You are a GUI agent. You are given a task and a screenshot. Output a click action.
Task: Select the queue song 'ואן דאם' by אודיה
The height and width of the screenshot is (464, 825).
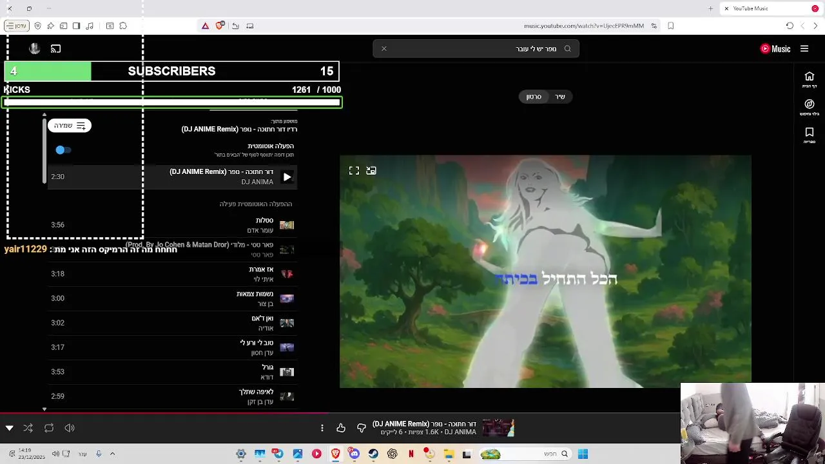173,323
